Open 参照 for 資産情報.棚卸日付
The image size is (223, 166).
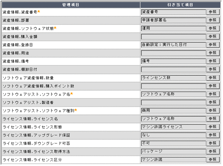213,70
